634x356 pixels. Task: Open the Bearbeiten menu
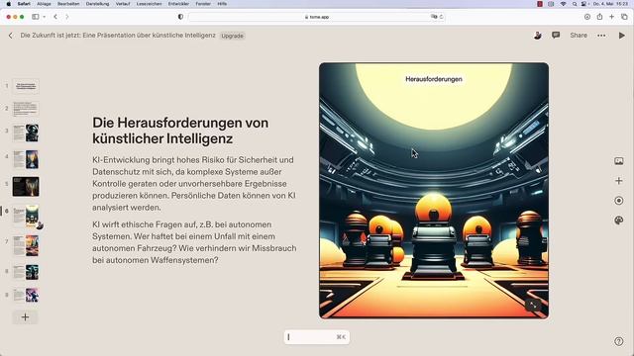pyautogui.click(x=68, y=4)
